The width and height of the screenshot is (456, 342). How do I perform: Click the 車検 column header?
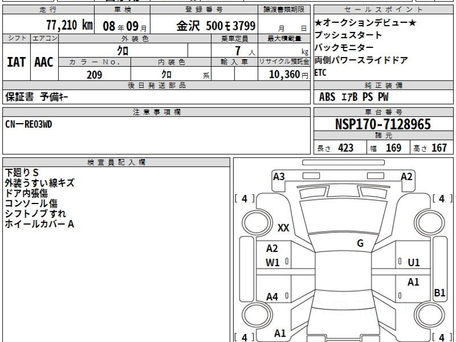[122, 10]
